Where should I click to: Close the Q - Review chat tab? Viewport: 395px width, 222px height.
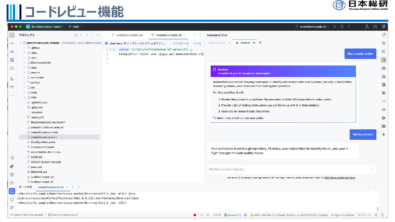pyautogui.click(x=254, y=43)
